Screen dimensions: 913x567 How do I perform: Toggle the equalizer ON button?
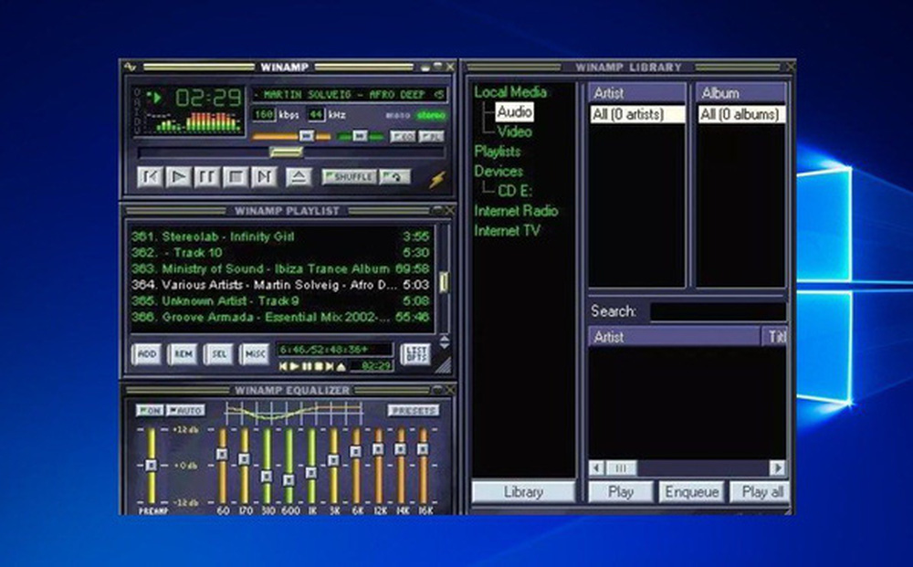coord(149,411)
